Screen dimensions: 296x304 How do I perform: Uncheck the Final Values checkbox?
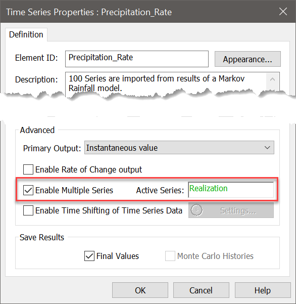(x=89, y=256)
